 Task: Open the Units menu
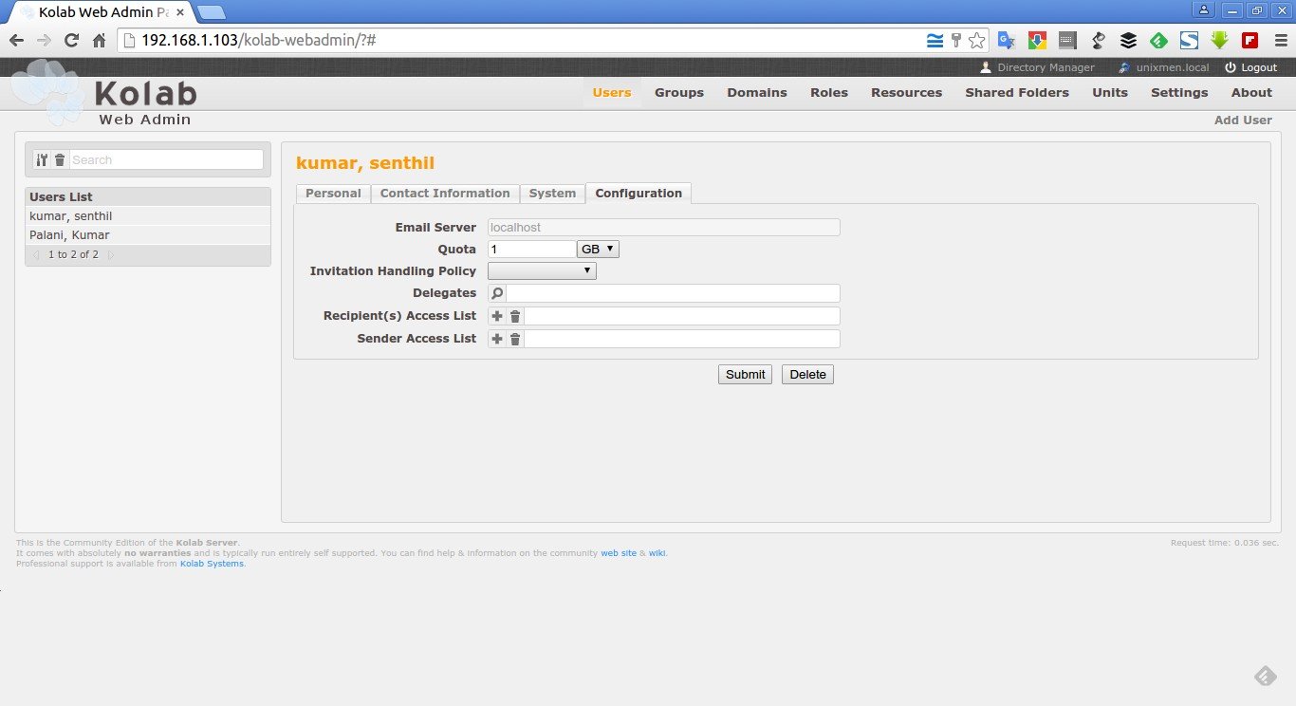(1110, 93)
